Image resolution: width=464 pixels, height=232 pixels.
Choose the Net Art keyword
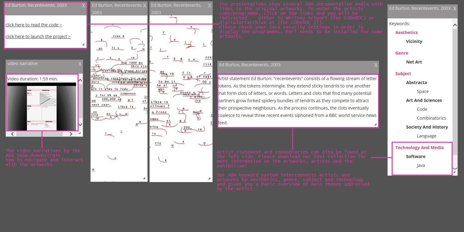point(414,62)
